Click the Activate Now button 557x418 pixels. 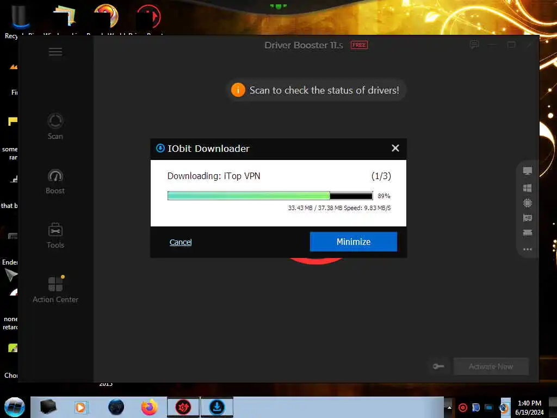click(491, 366)
